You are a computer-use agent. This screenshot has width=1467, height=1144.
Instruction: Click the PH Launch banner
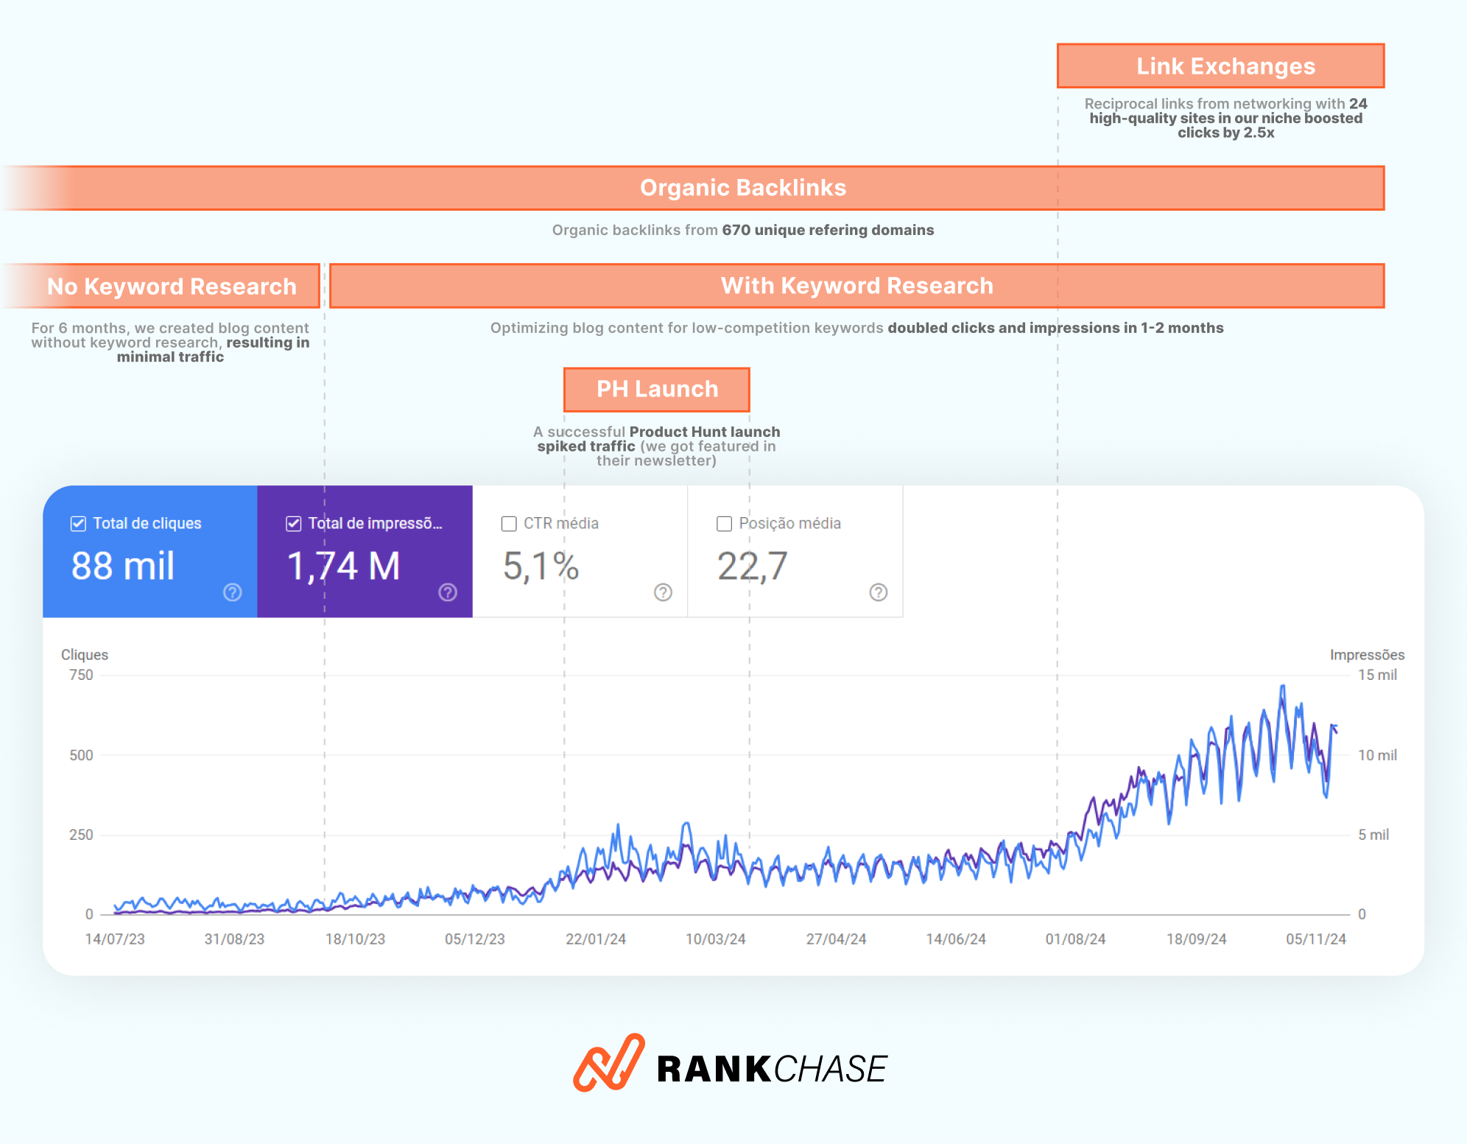[657, 389]
